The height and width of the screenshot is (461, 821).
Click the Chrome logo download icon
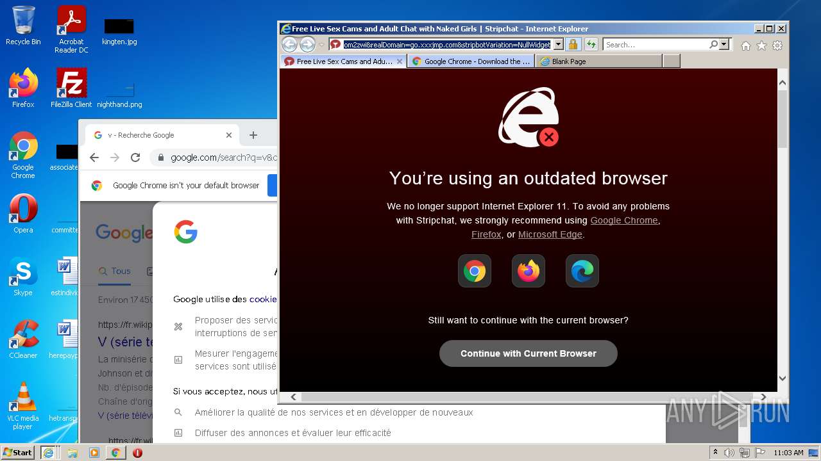coord(475,271)
